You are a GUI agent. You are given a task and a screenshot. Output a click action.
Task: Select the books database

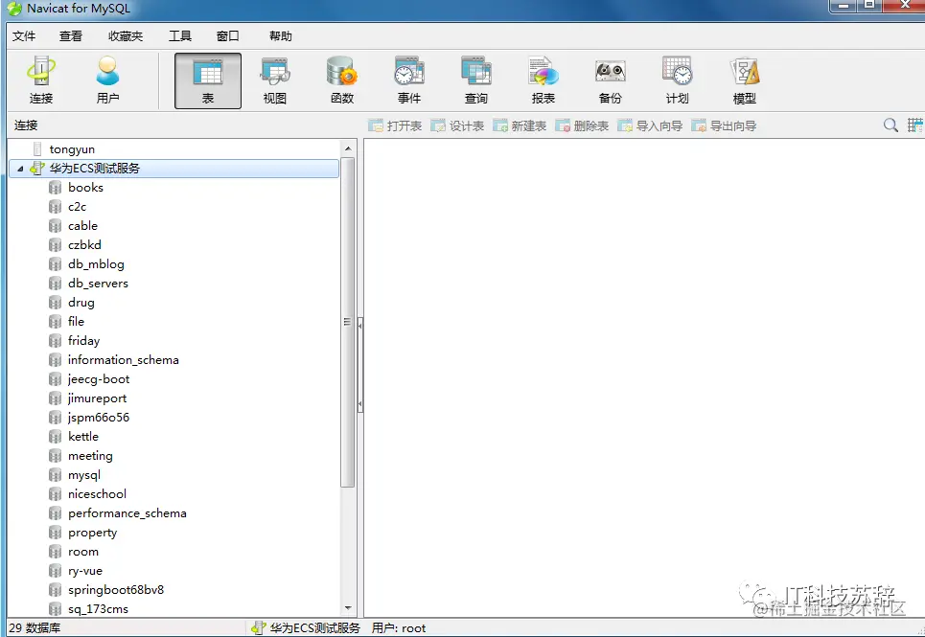[85, 188]
